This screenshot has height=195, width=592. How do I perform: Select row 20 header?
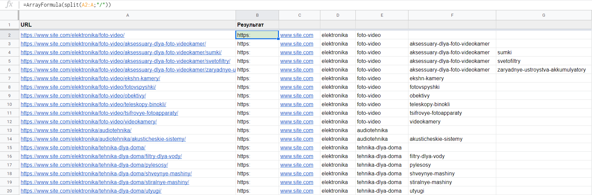(x=9, y=191)
